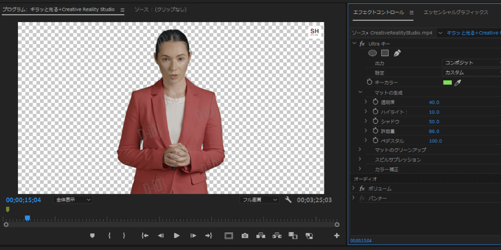Toggle the Ultra キー fx switch
The image size is (501, 250).
362,44
